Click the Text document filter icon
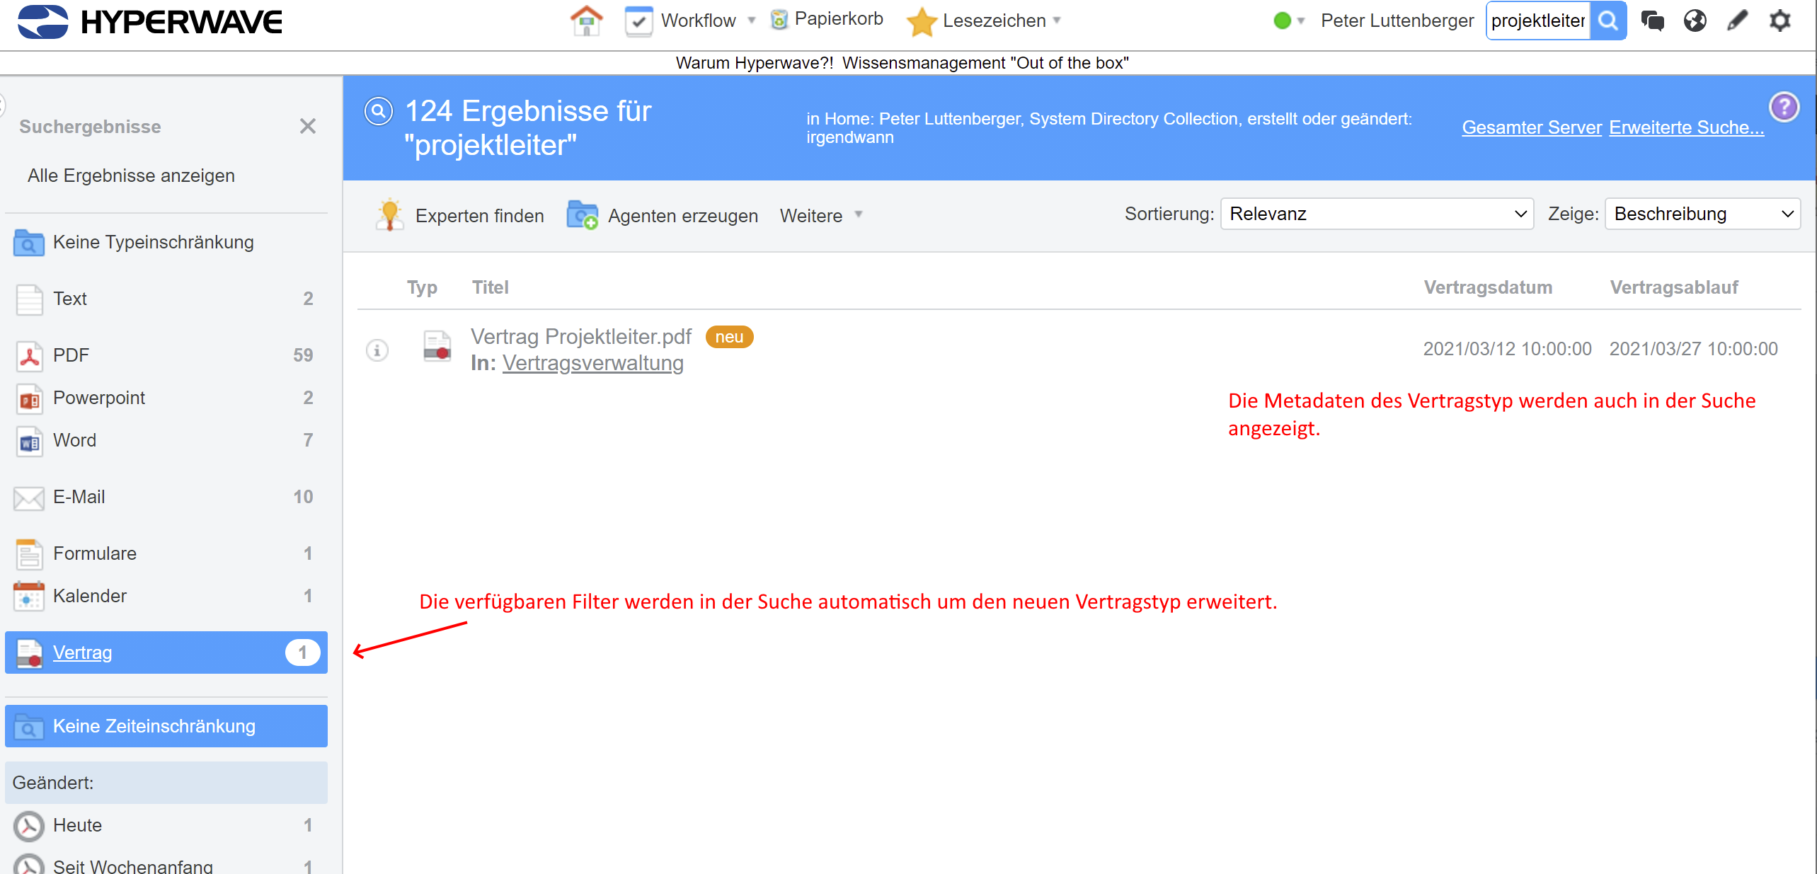 [x=29, y=299]
